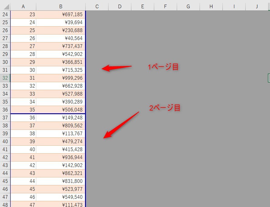Select highlighted row 32 header
Screen dimensions: 270x207
point(5,78)
